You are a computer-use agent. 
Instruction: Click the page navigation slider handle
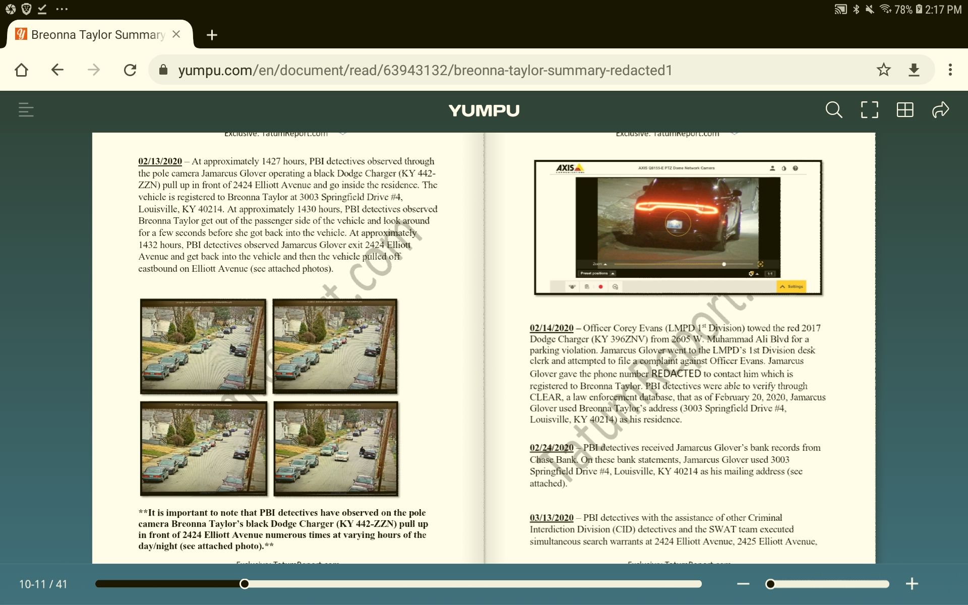[245, 584]
